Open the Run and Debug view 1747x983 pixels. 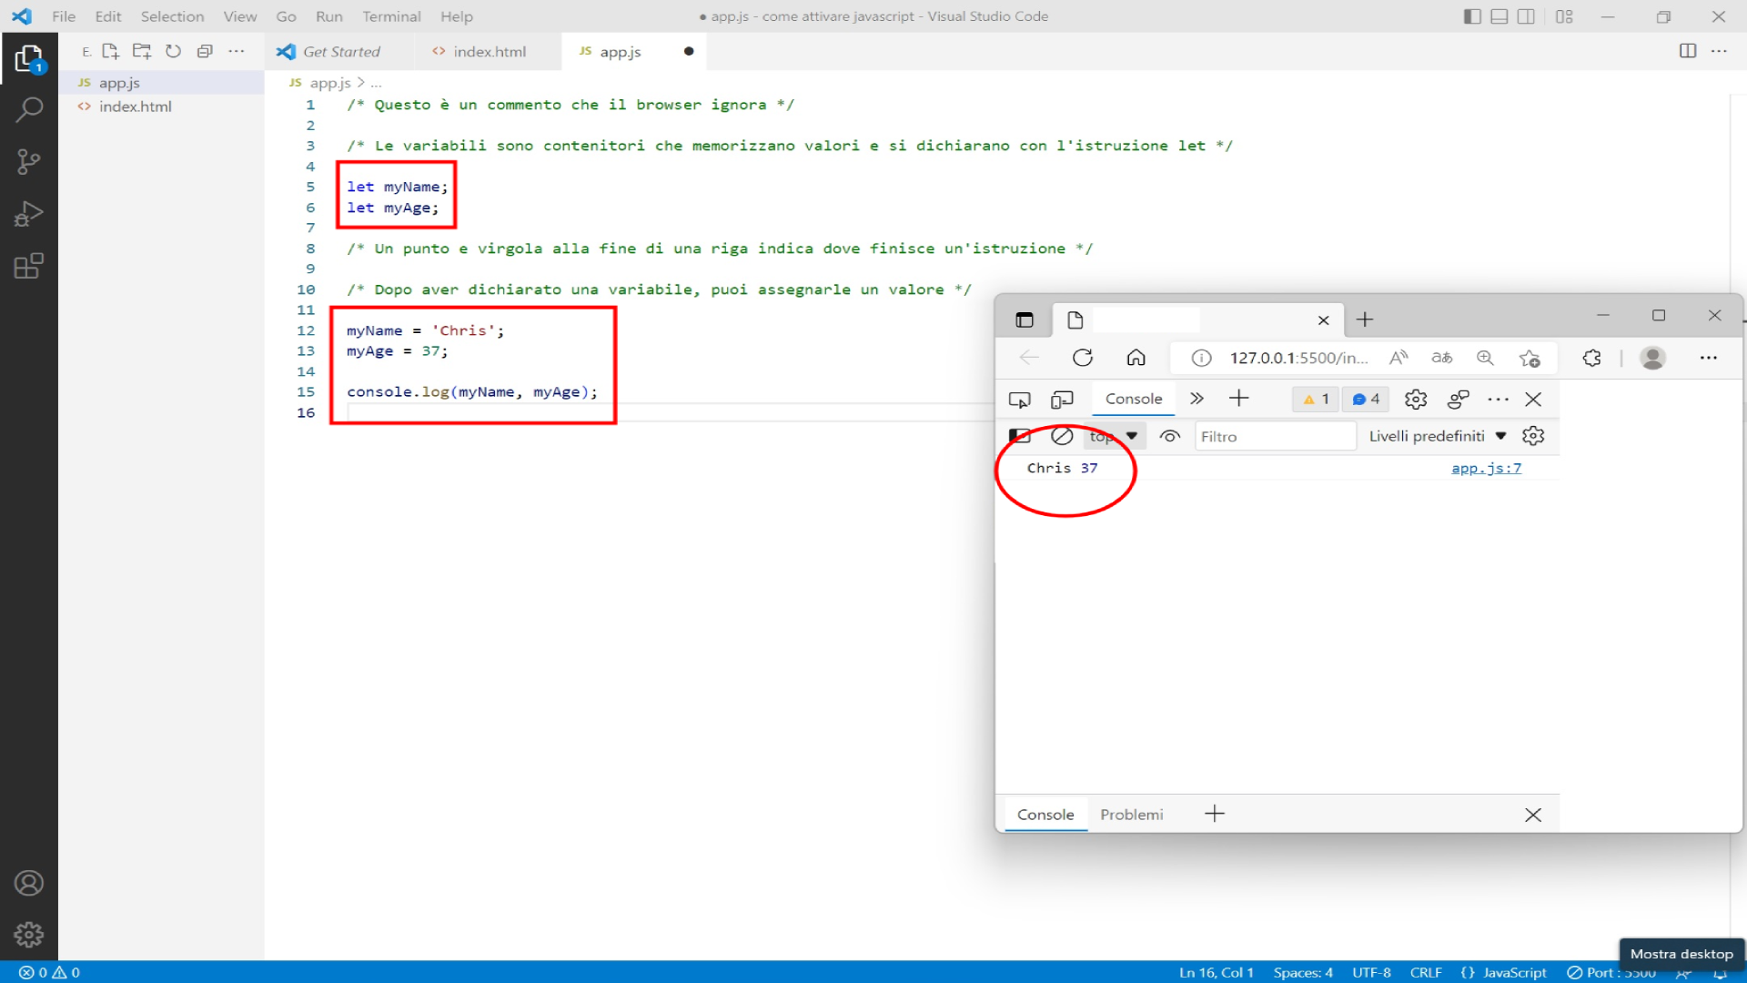coord(29,214)
